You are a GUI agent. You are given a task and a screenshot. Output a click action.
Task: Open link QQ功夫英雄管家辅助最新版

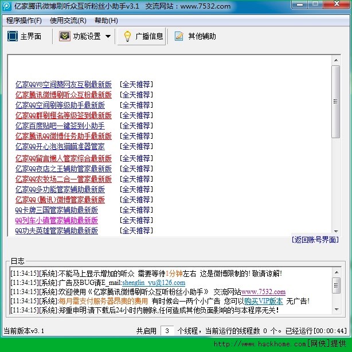(x=57, y=231)
